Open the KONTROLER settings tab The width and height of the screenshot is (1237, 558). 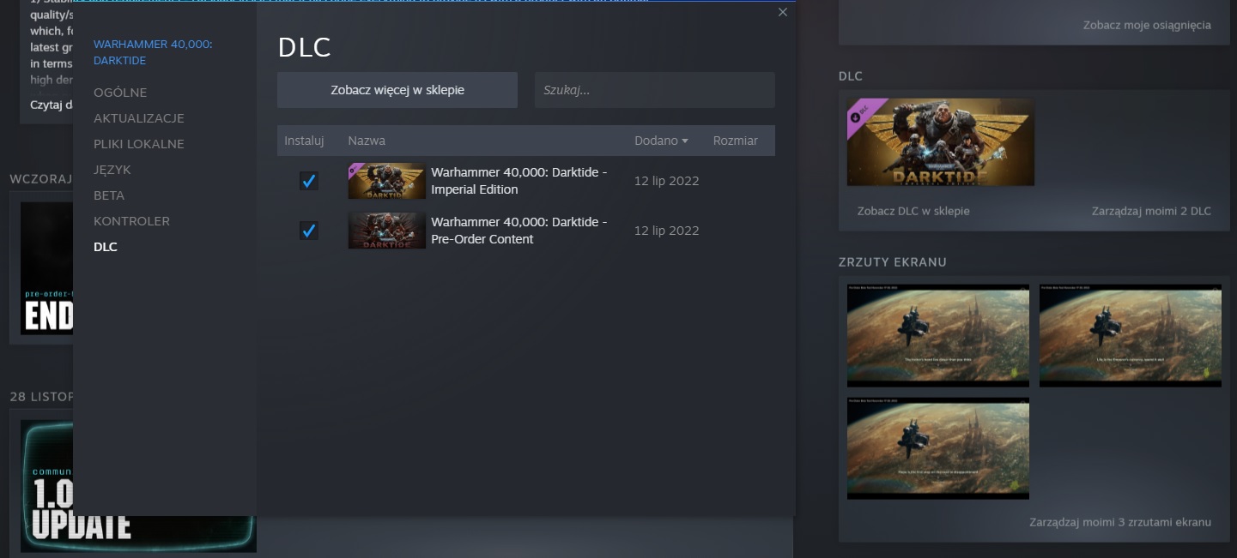coord(131,221)
